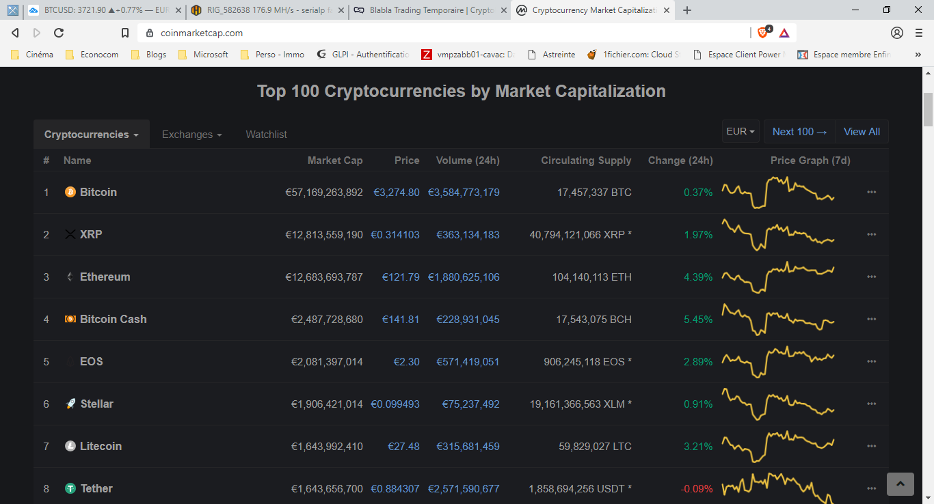934x504 pixels.
Task: Click the bookmark icon beside the address bar
Action: pyautogui.click(x=125, y=33)
